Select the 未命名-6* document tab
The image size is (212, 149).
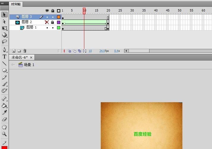click(x=20, y=57)
